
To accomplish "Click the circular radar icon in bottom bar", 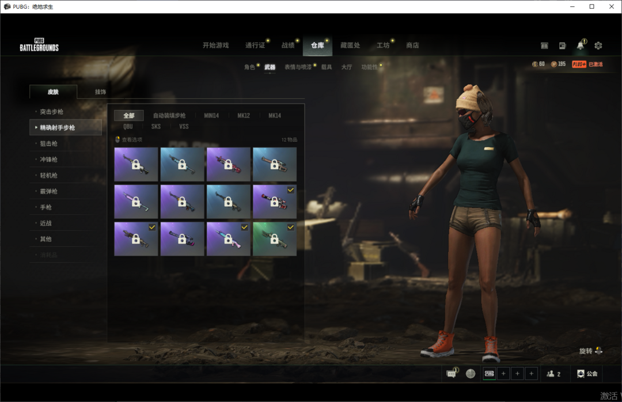I will 471,373.
